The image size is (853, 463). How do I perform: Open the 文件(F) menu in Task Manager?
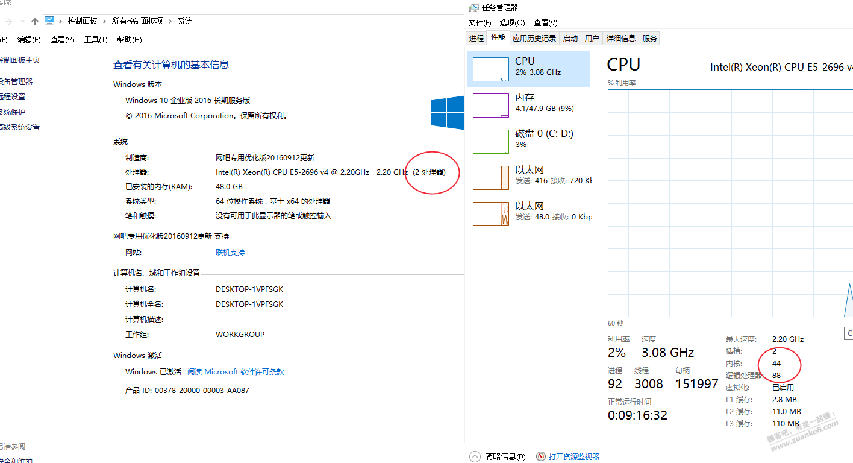pos(480,23)
